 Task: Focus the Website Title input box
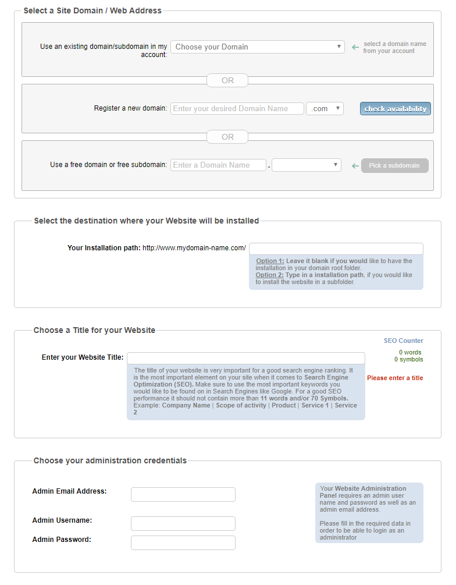click(245, 358)
